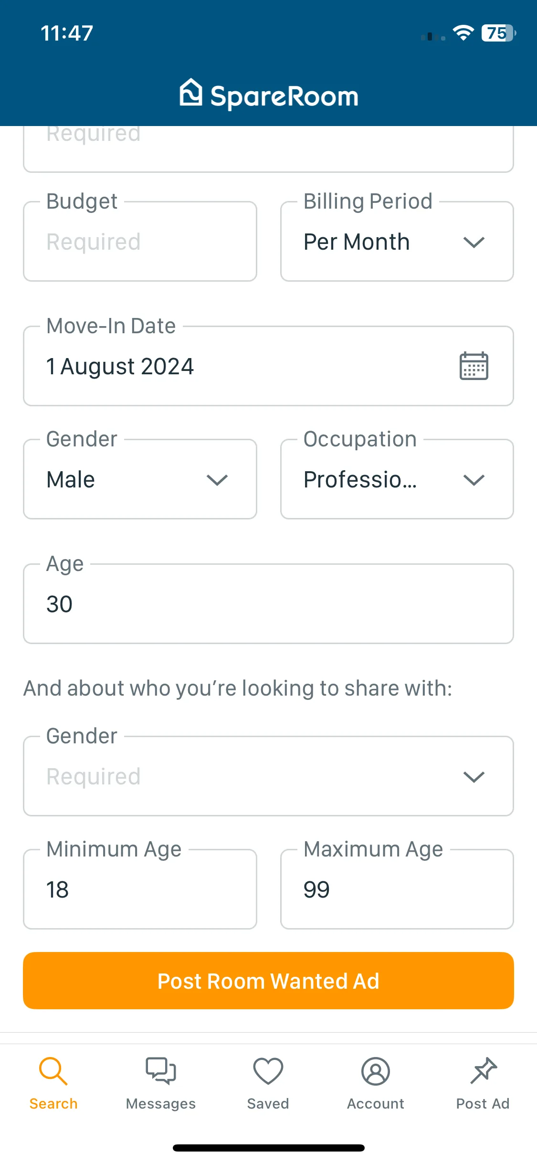Open the Account profile icon
Viewport: 537px width, 1163px height.
[376, 1071]
